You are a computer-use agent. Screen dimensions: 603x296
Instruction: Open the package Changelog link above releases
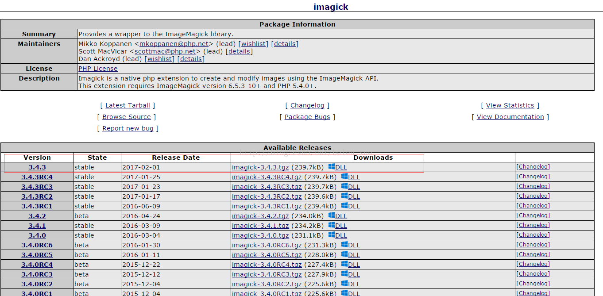(307, 105)
